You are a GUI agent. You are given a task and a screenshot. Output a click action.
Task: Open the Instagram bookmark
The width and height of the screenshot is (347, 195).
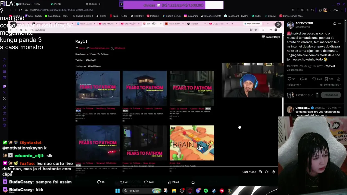[x=191, y=16]
